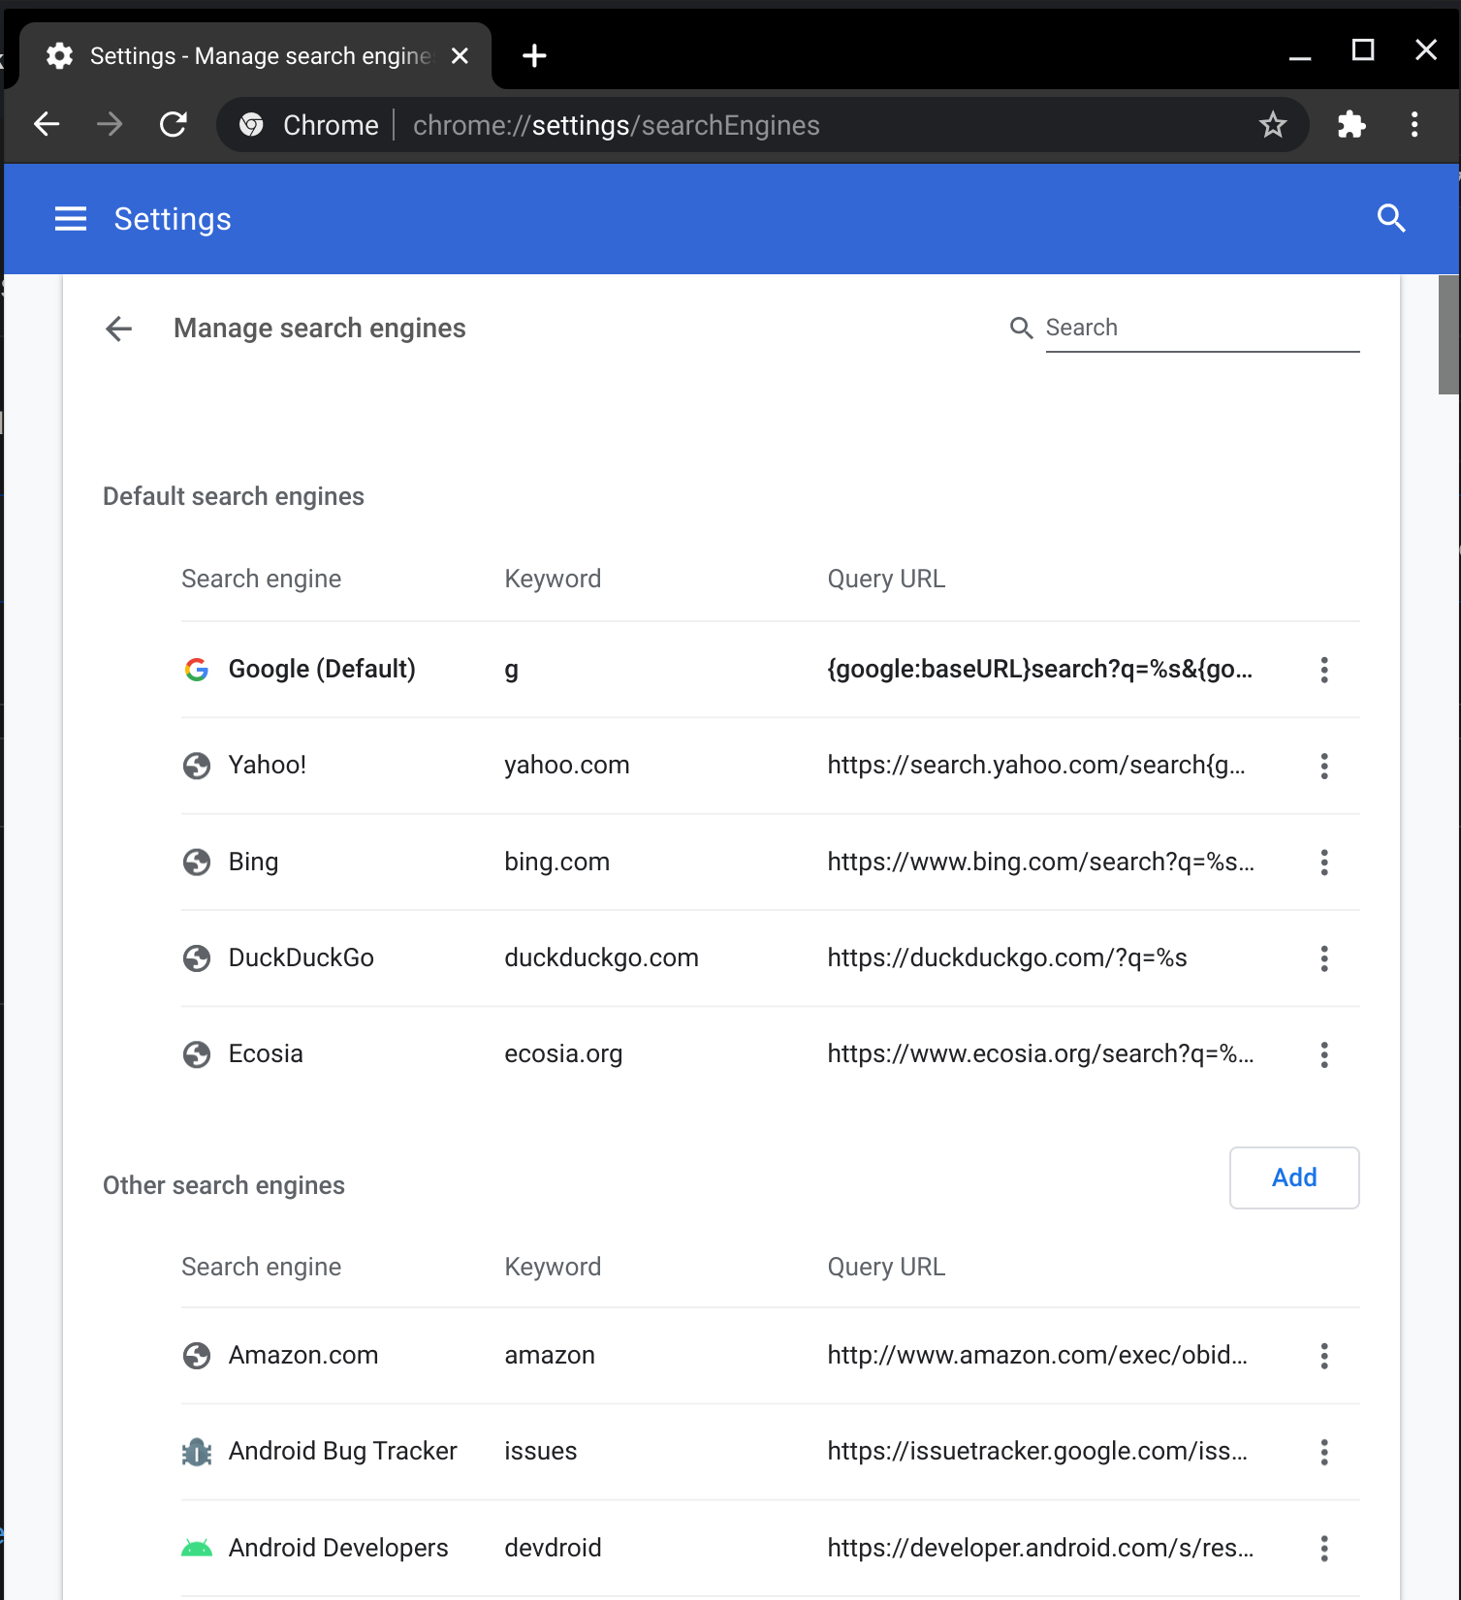Open the Extensions puzzle icon
This screenshot has width=1461, height=1600.
point(1350,124)
